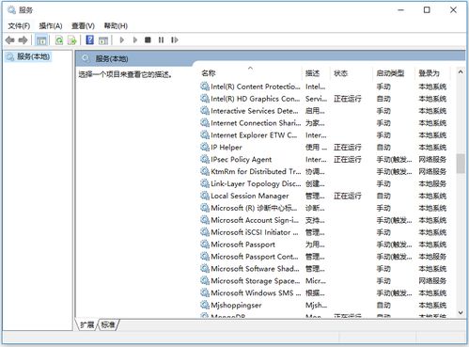Click the show/hide action pane icon
This screenshot has height=347, width=469.
103,40
